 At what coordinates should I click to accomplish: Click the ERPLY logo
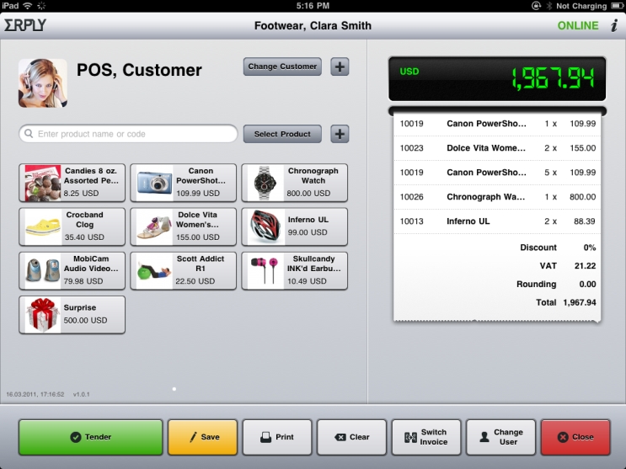[x=25, y=25]
